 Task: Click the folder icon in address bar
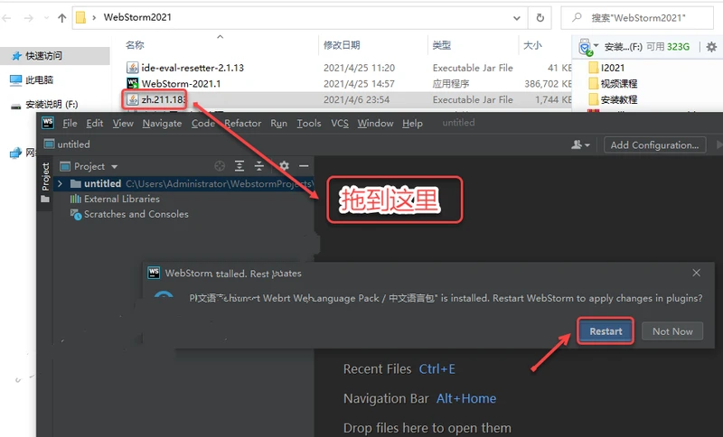click(x=80, y=17)
